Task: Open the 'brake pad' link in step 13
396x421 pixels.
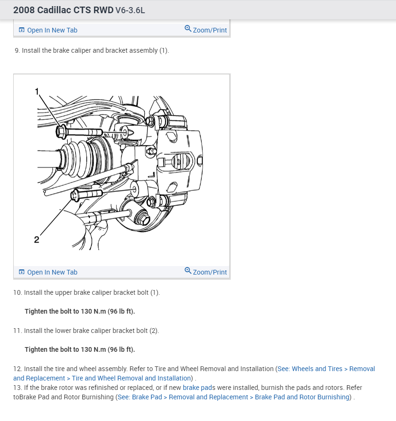Action: (197, 388)
